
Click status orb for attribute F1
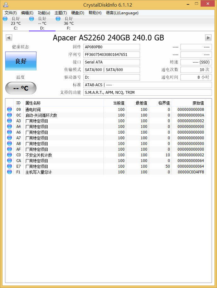9,172
